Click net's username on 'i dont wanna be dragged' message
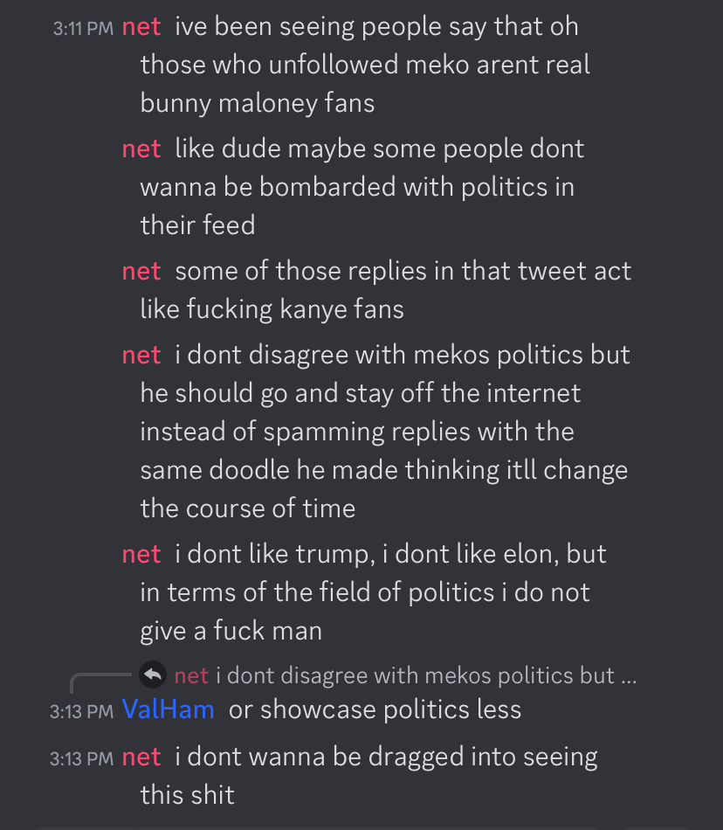The image size is (723, 830). click(x=141, y=757)
